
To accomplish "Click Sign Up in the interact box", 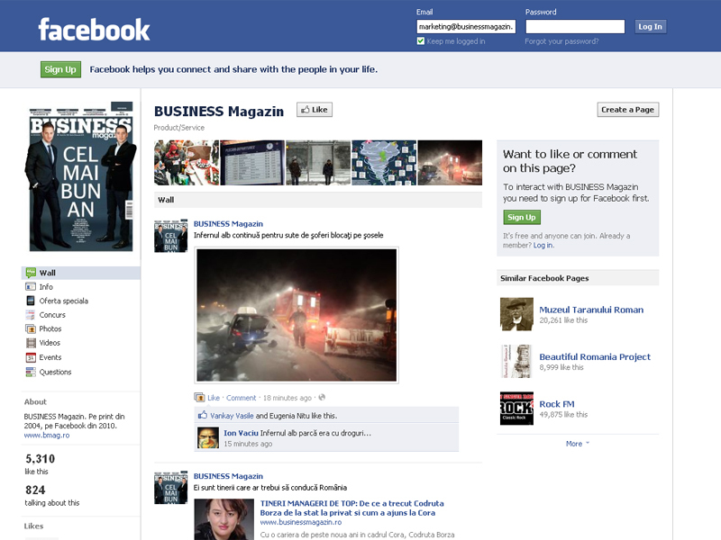I will point(522,217).
